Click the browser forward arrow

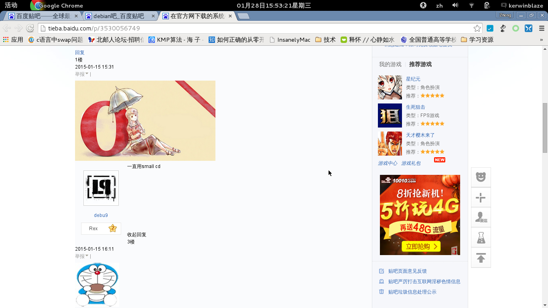pos(18,28)
